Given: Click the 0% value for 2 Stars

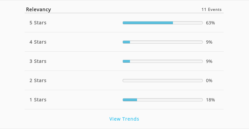Looking at the screenshot, I should (209, 81).
